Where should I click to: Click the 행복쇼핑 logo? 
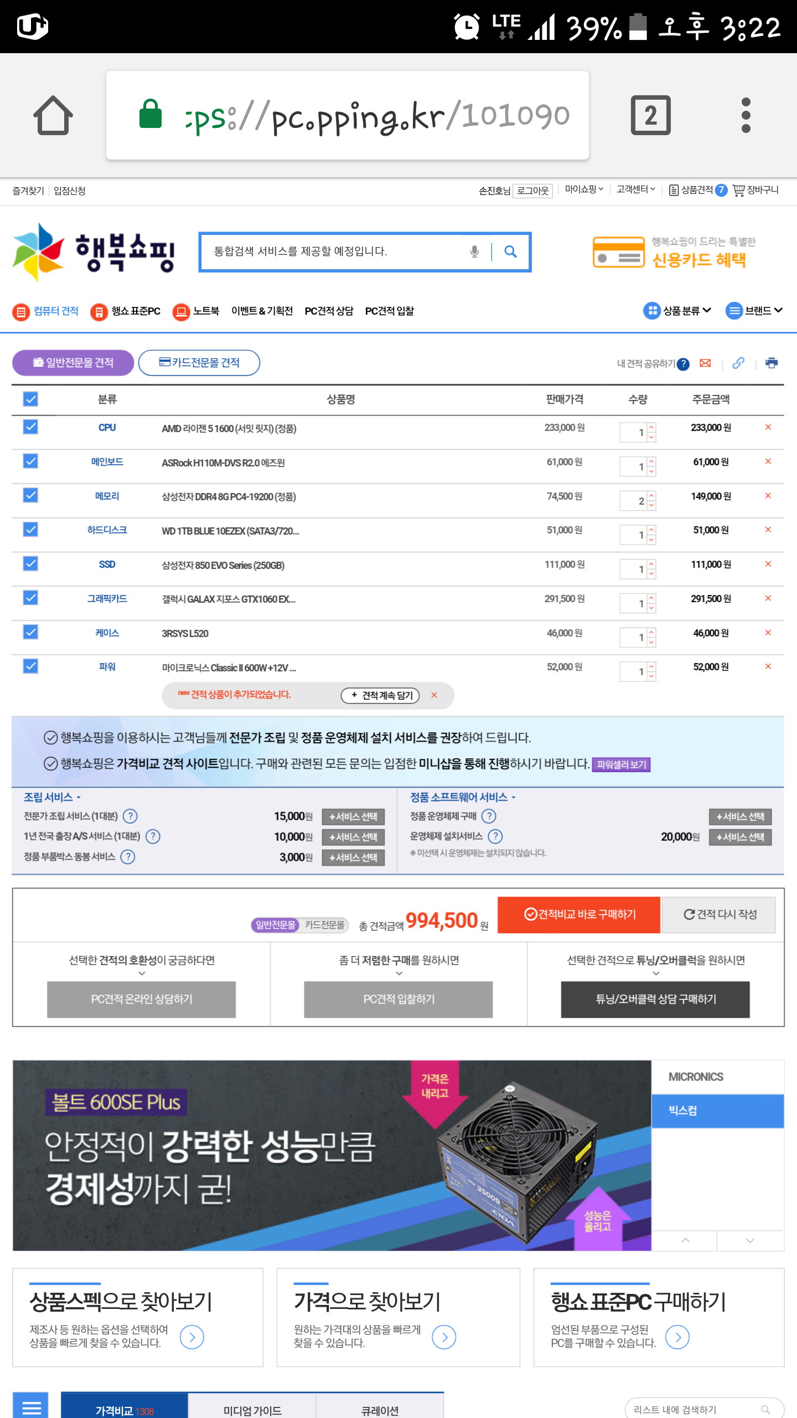click(94, 253)
